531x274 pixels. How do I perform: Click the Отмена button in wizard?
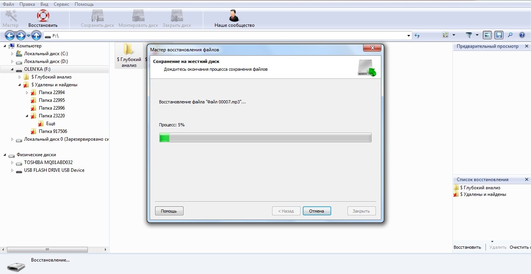click(x=317, y=211)
